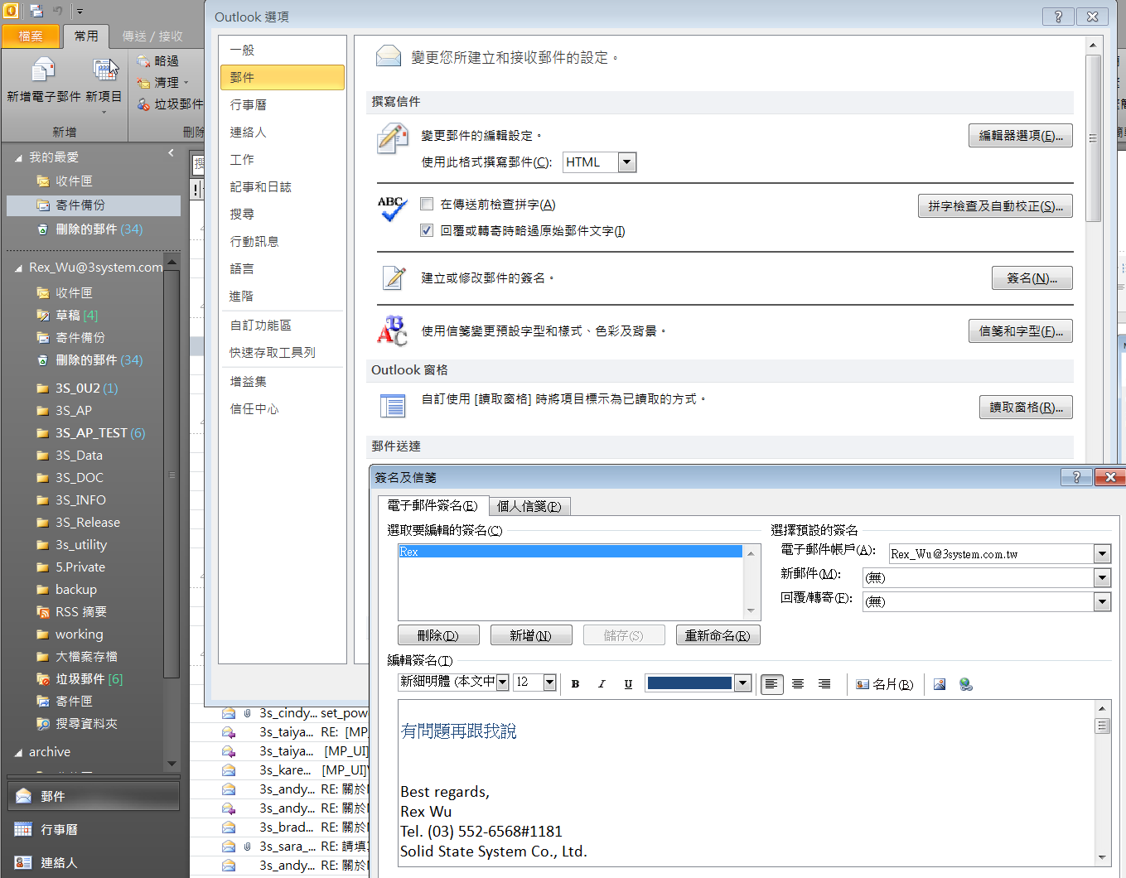Click the 編輯器選項 button

(1021, 136)
